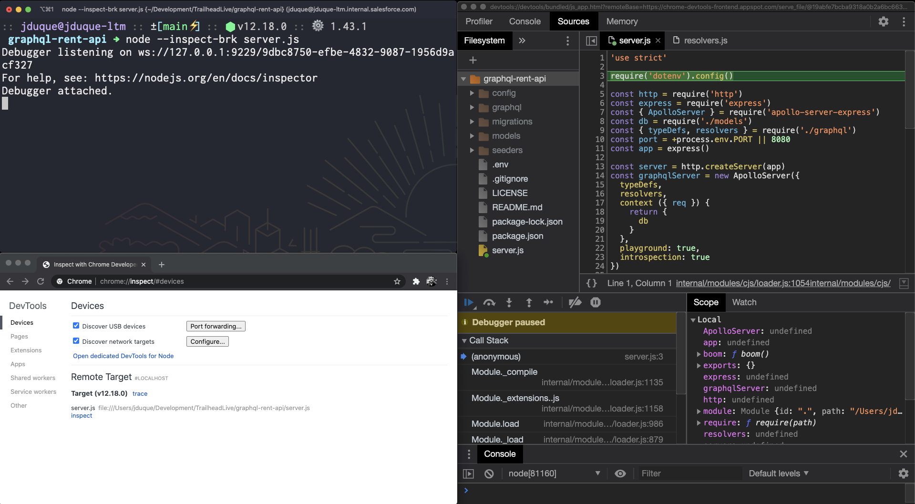The image size is (915, 504).
Task: Pretty-print the source with the braces icon
Action: (591, 283)
